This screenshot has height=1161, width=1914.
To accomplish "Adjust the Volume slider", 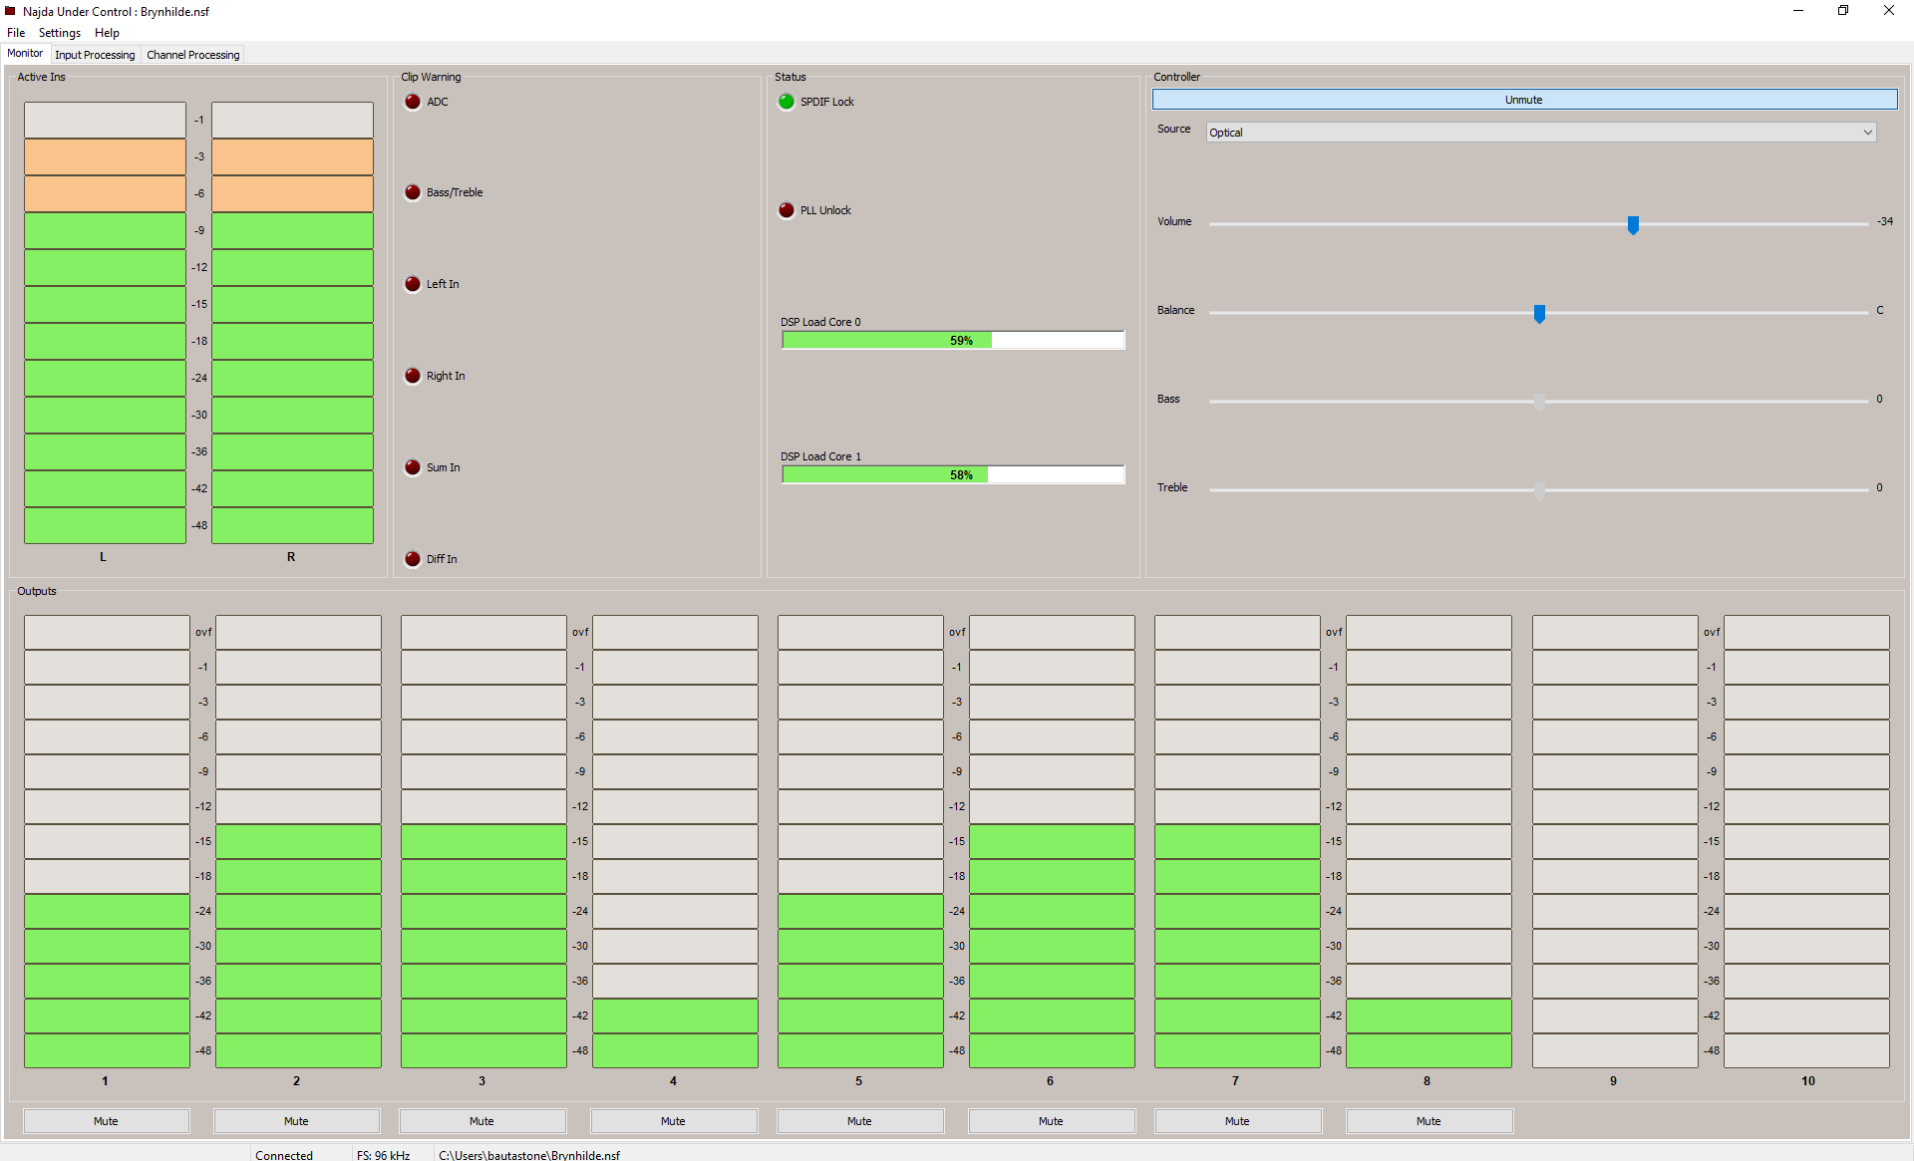I will (x=1632, y=225).
